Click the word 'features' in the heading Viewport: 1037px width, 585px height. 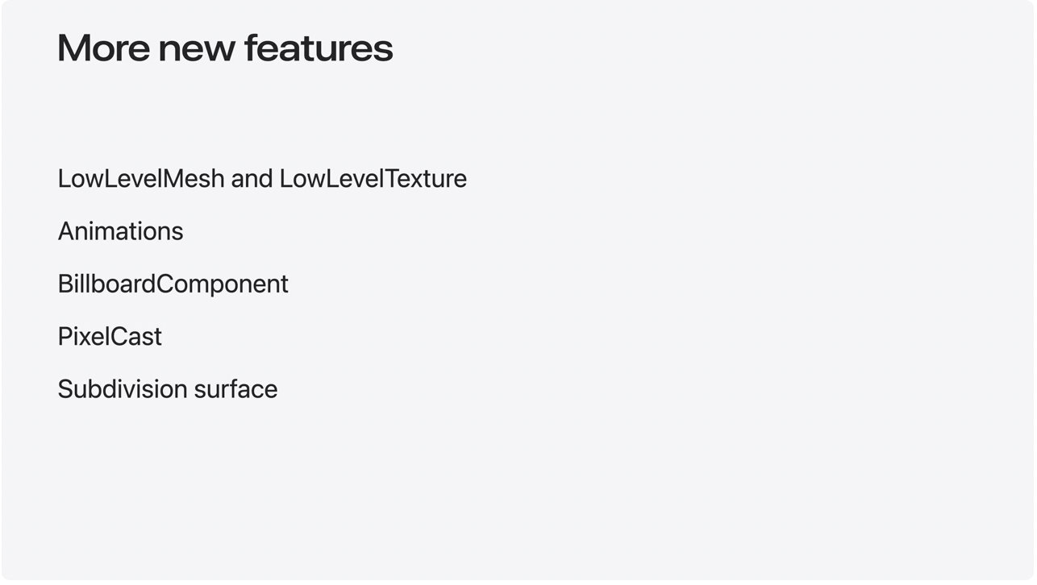[x=319, y=48]
